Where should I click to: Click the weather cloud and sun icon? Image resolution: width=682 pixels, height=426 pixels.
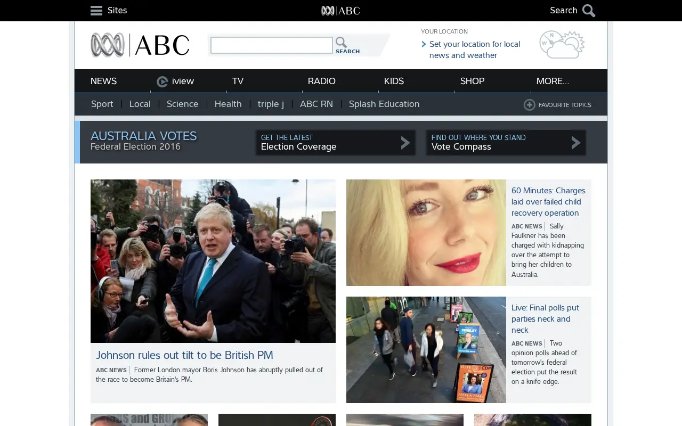tap(562, 45)
